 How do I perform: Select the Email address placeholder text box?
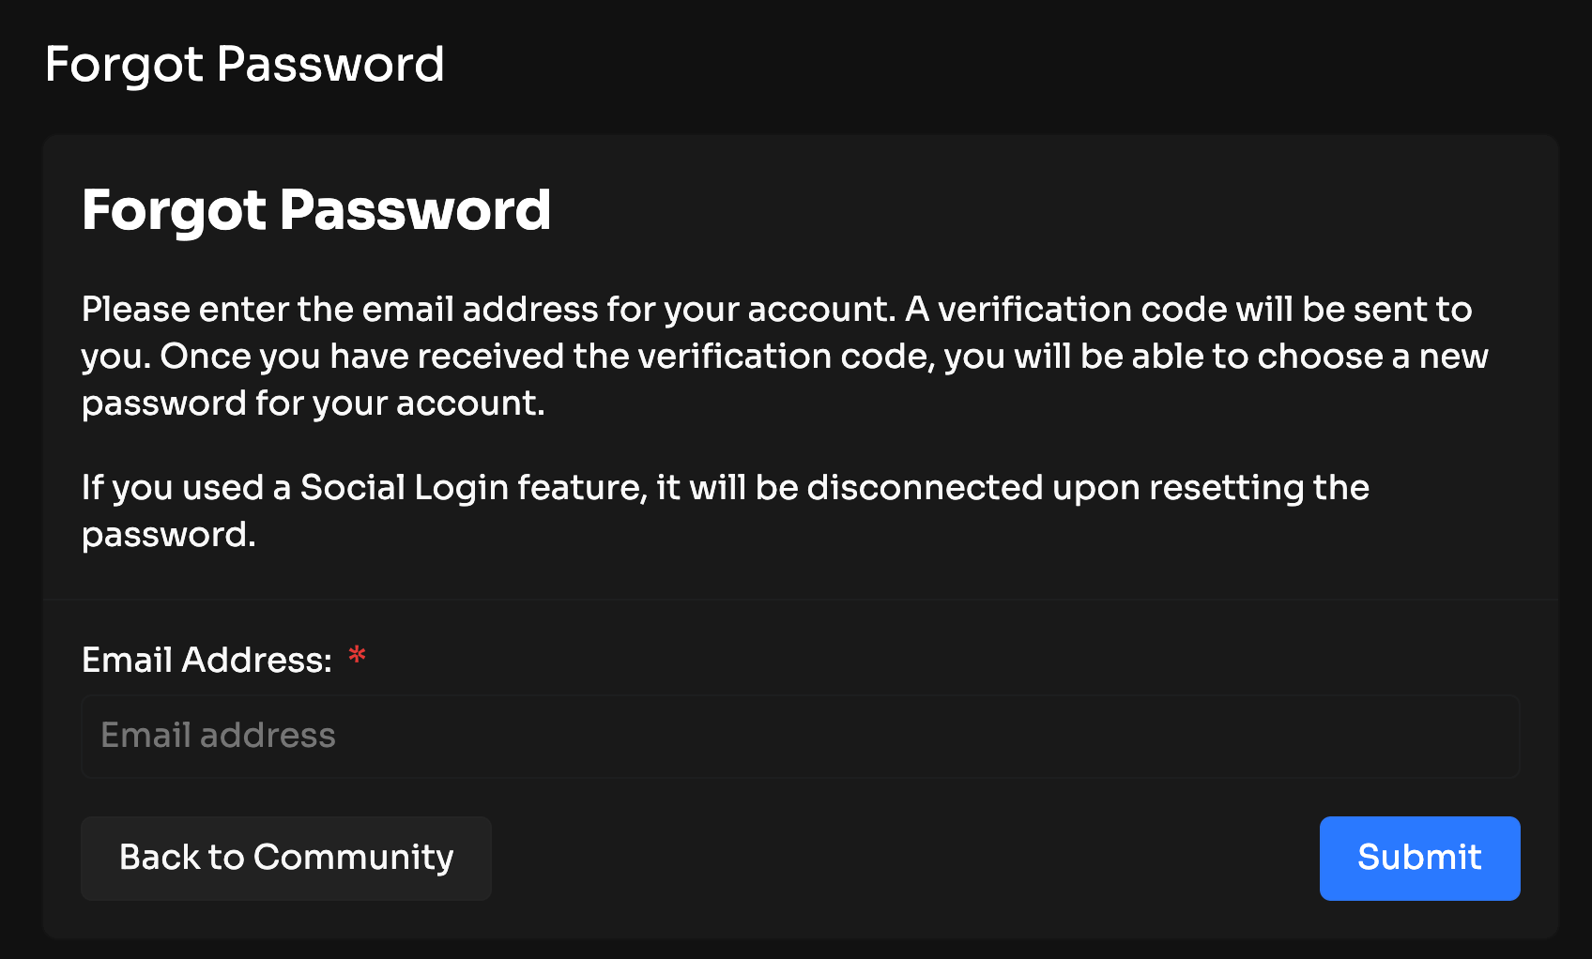click(x=219, y=737)
